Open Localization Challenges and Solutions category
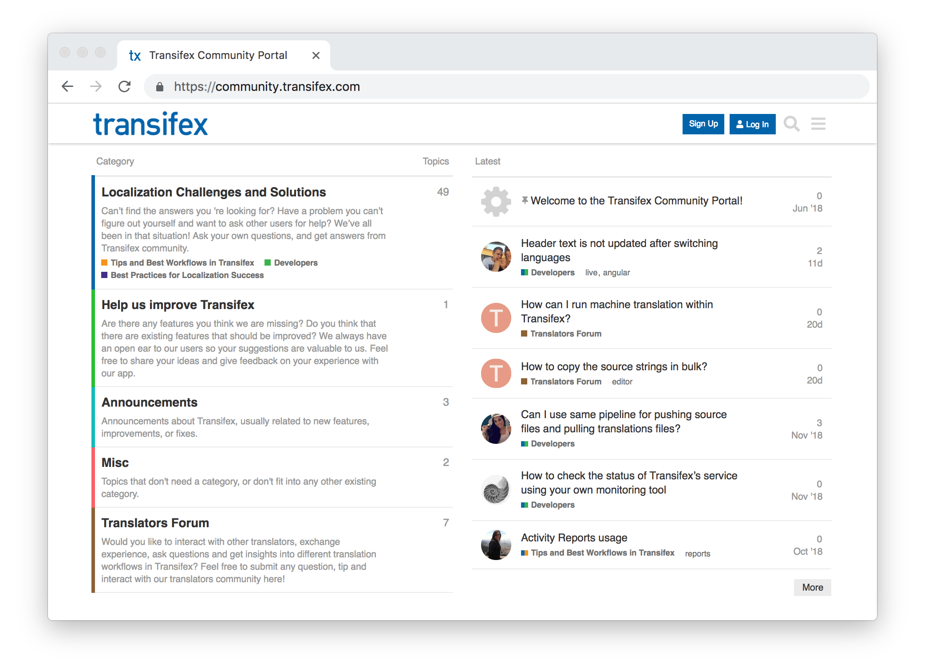928x666 pixels. tap(213, 192)
